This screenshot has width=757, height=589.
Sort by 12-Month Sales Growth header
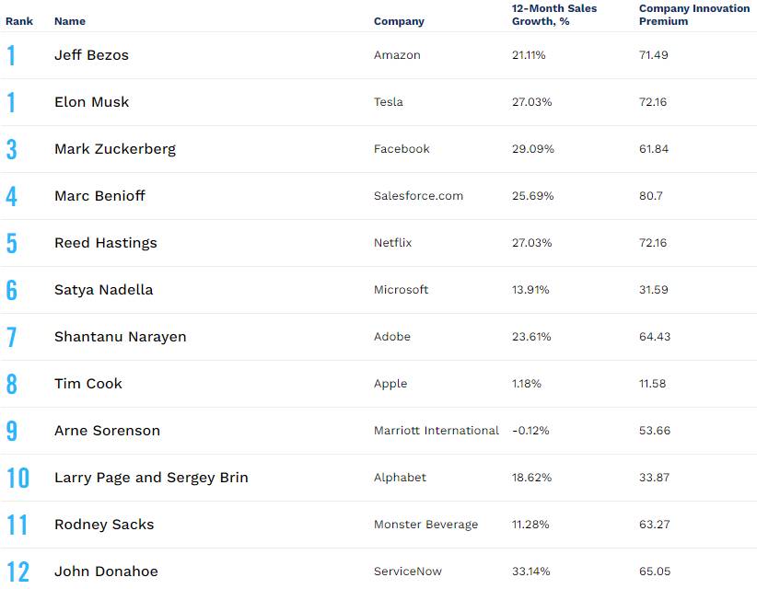(554, 15)
